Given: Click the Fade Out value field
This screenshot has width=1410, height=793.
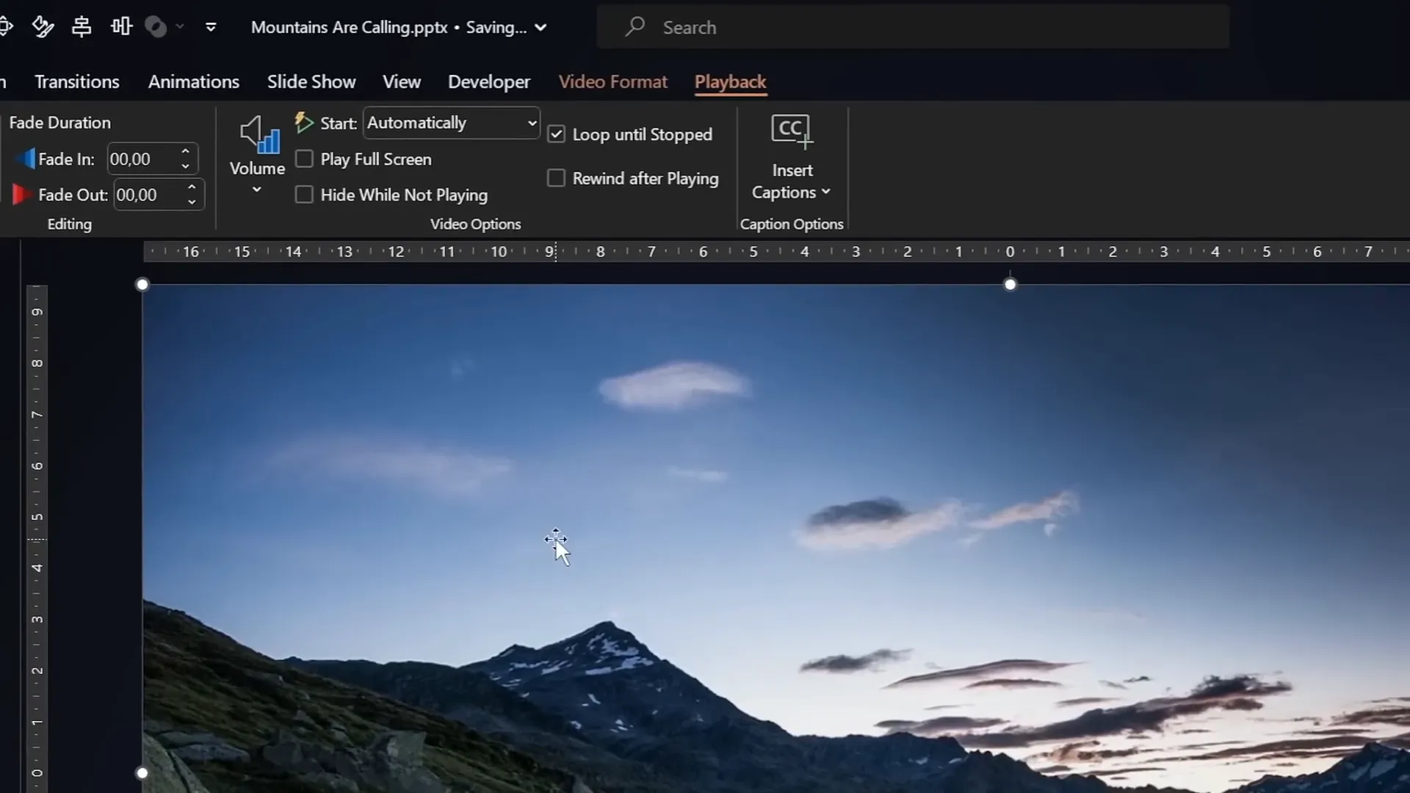Looking at the screenshot, I should coord(149,195).
